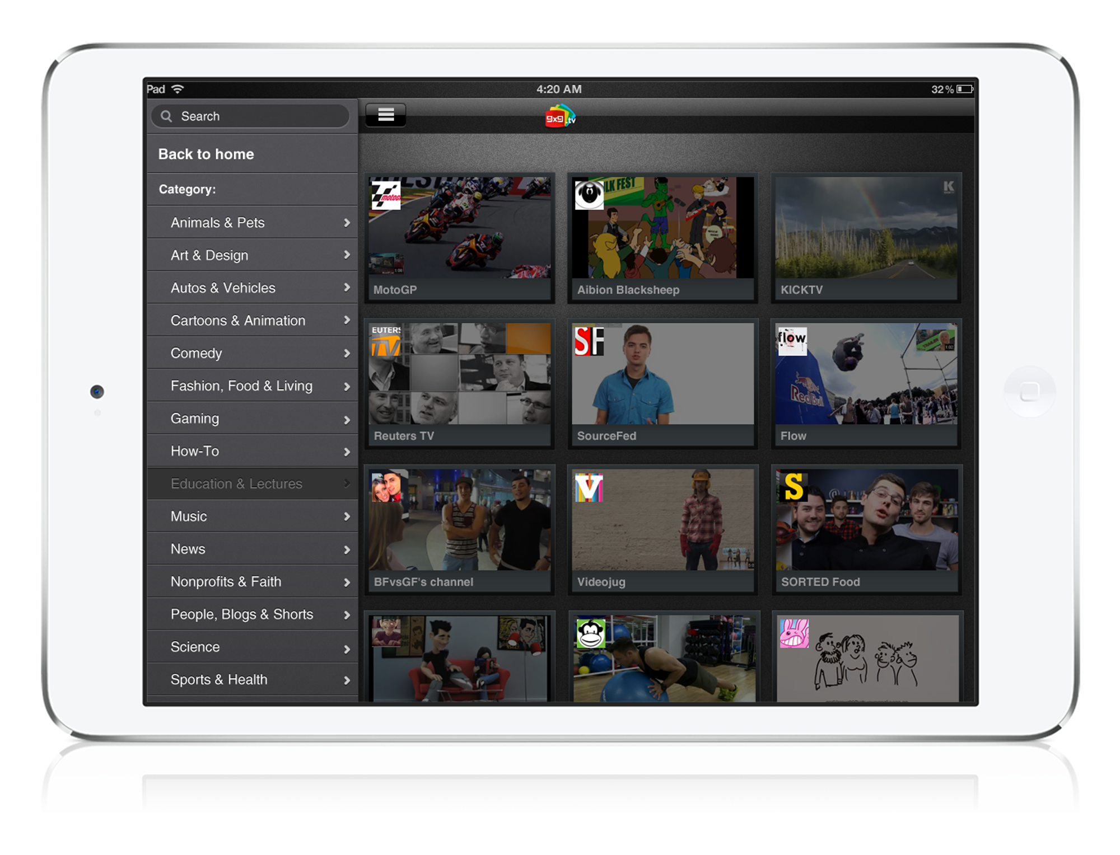
Task: Tap the SourceFed SF logo icon
Action: point(589,341)
